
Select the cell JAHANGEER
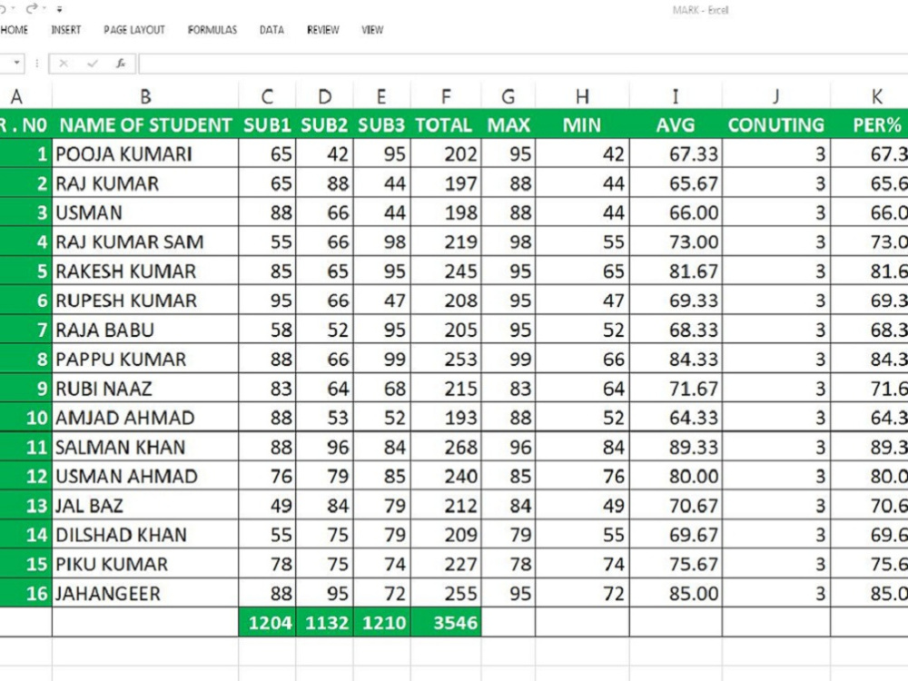(x=145, y=593)
